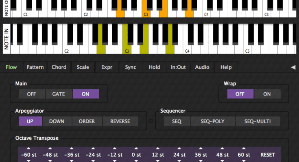299x162 pixels.
Task: Click the up arrow above -60 st
Action: click(29, 148)
